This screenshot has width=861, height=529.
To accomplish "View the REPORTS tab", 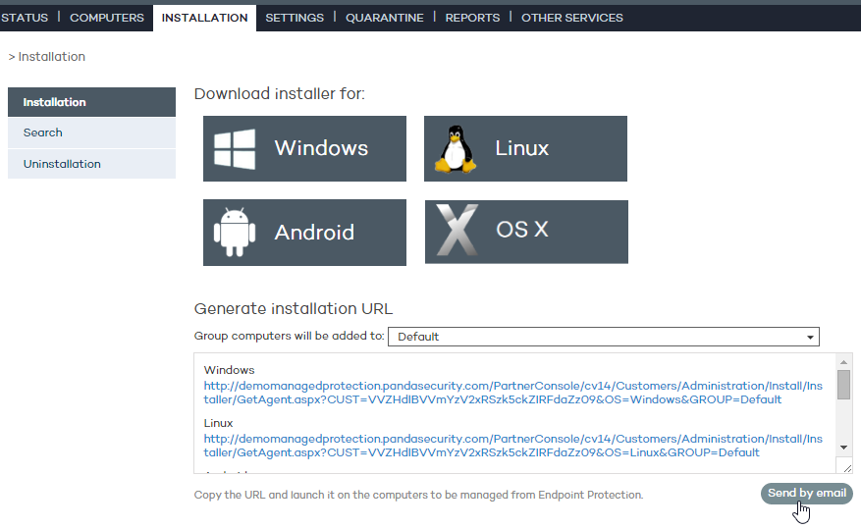I will (x=472, y=18).
